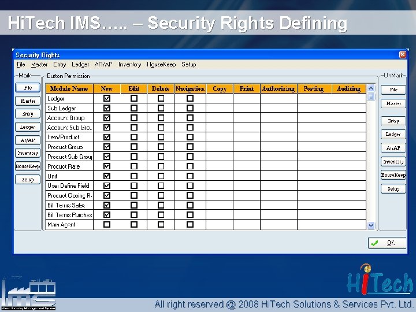Screen dimensions: 416x312
Task: Open the Setup menu
Action: tap(188, 65)
